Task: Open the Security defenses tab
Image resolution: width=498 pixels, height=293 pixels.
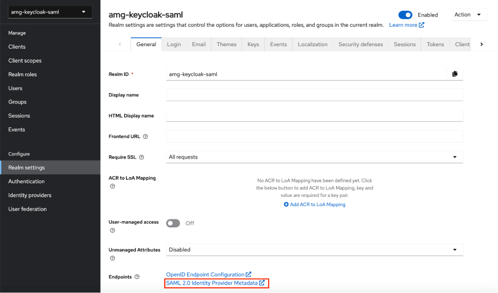Action: pos(361,44)
